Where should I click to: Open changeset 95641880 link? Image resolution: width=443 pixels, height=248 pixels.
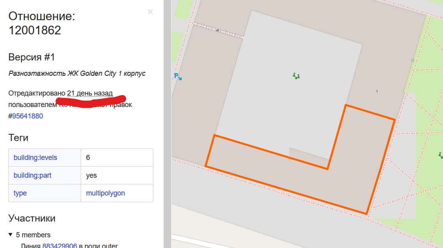(x=27, y=116)
